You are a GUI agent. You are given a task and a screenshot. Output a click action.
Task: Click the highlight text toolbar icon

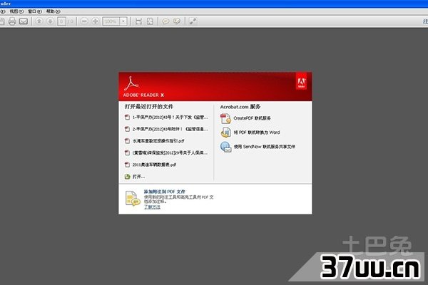point(177,21)
